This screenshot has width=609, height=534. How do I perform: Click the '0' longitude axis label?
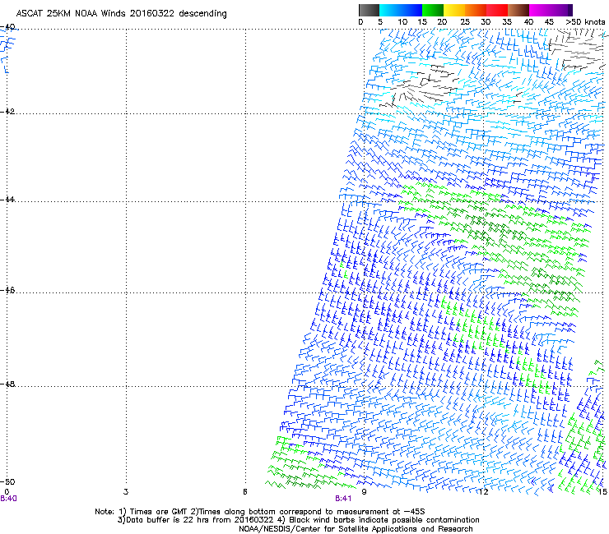[x=7, y=492]
